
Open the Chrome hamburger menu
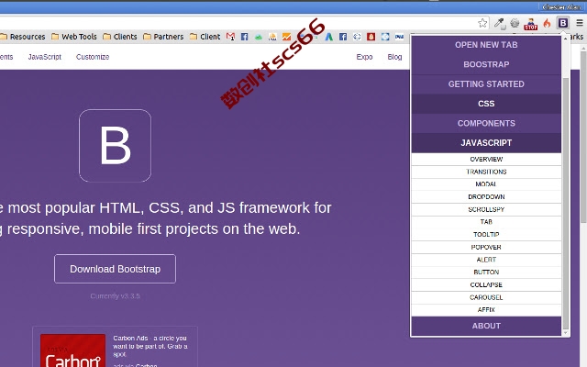(579, 23)
